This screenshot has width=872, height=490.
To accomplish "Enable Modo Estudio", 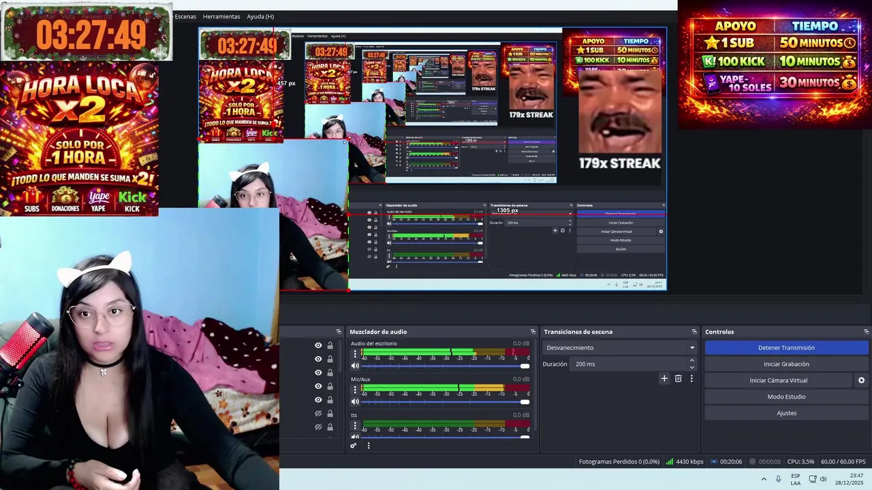I will 786,397.
